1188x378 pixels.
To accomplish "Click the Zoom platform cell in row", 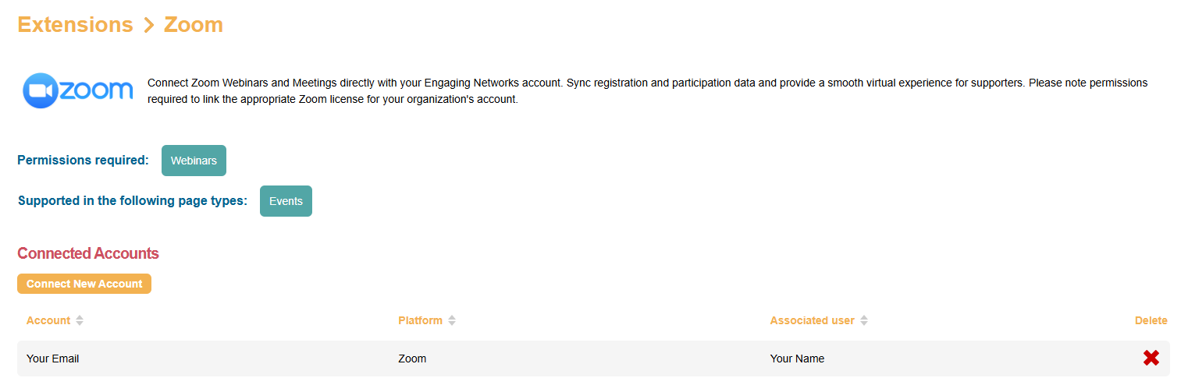I will click(412, 359).
